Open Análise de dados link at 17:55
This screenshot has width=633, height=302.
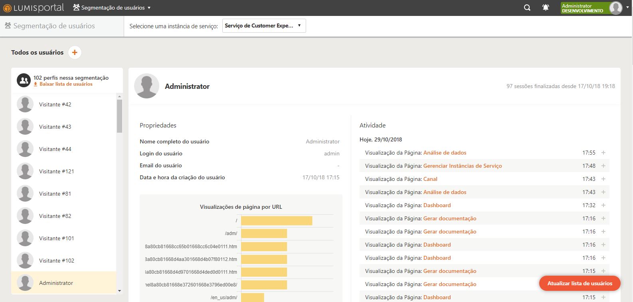(x=445, y=153)
